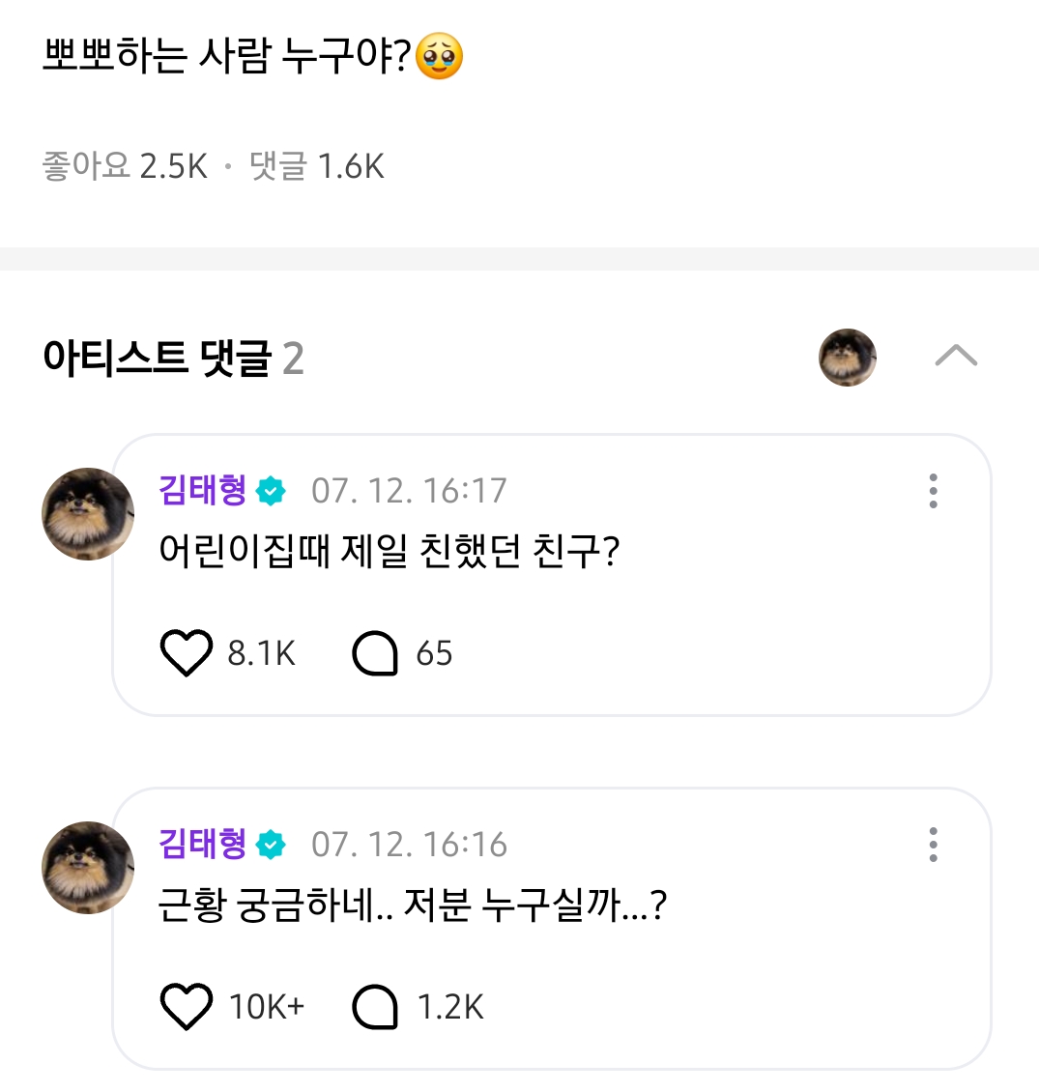Image resolution: width=1039 pixels, height=1092 pixels.
Task: View 좋아요 2.5K likes count
Action: click(125, 166)
